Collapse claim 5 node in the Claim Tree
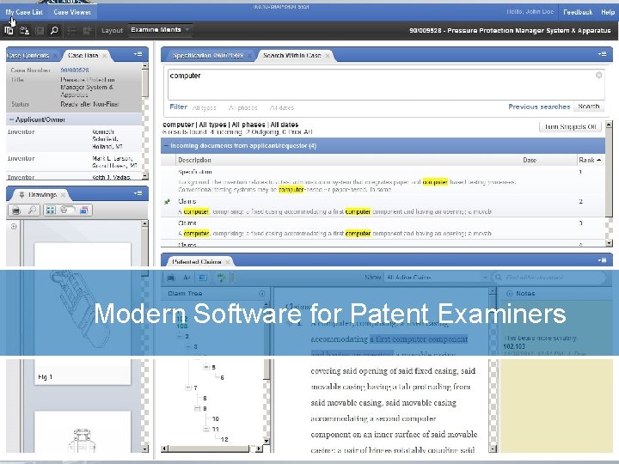 (x=206, y=367)
